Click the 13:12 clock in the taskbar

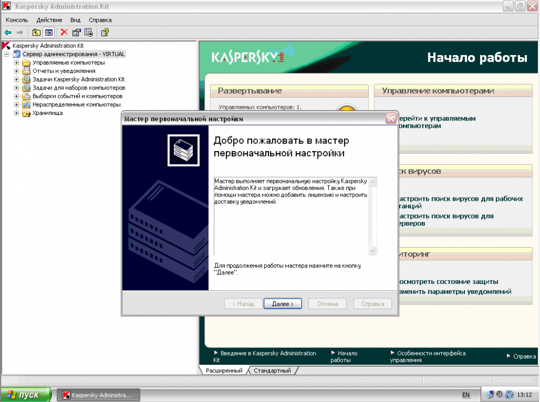point(524,395)
